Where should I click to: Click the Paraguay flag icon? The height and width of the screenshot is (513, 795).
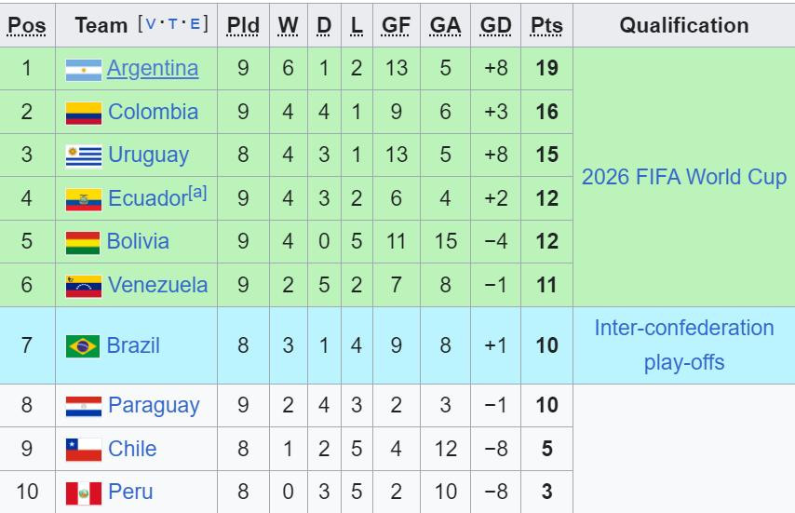point(83,406)
